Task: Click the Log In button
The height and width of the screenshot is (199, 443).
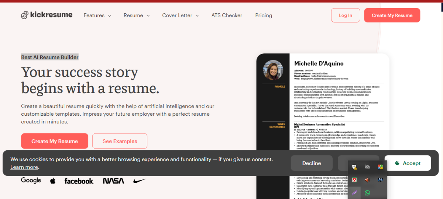Action: point(346,15)
